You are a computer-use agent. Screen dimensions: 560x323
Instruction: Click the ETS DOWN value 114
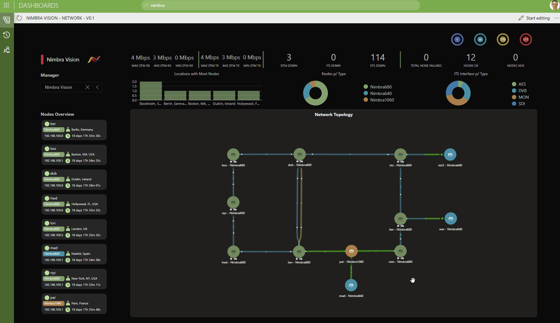click(378, 57)
